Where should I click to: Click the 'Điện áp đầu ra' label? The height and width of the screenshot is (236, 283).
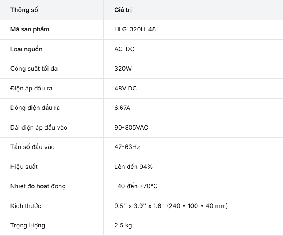(31, 88)
